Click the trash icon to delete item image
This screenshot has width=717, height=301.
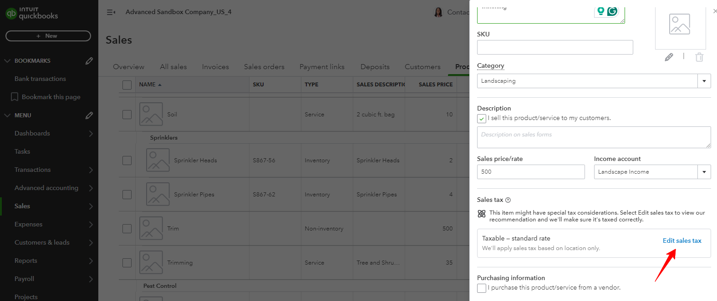pos(699,57)
